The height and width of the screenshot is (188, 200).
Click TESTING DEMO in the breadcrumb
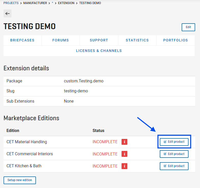(90, 3)
